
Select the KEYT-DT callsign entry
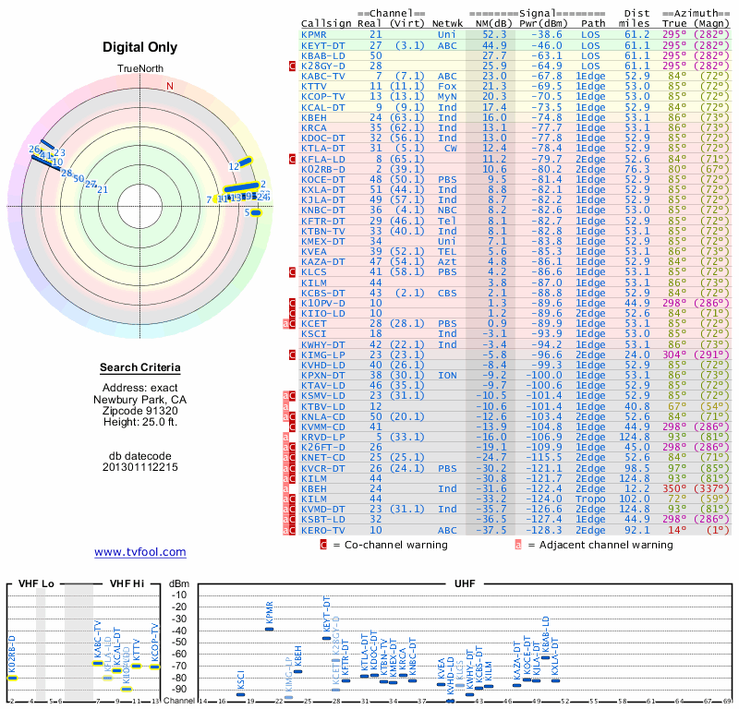coord(322,44)
